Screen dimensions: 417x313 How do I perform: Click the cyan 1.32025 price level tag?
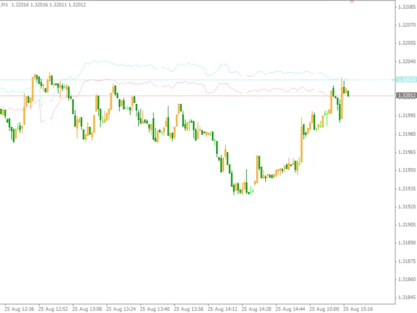click(406, 80)
